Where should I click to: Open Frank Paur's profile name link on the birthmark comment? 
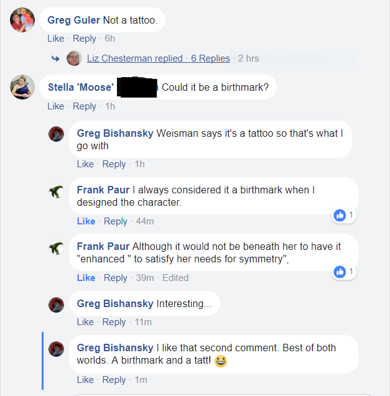[103, 190]
